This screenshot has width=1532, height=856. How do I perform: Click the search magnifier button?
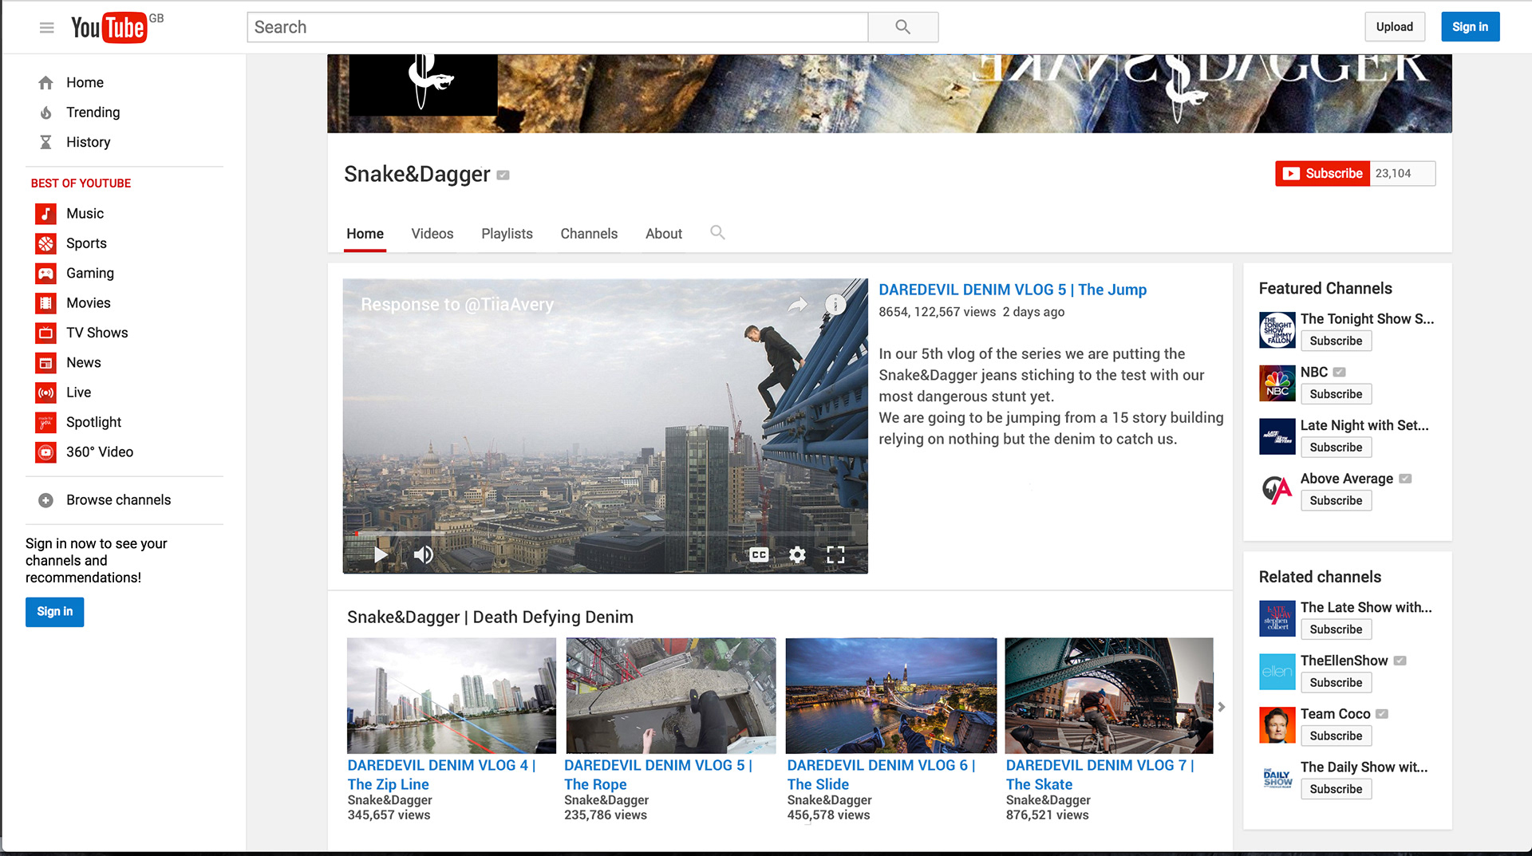pyautogui.click(x=902, y=27)
